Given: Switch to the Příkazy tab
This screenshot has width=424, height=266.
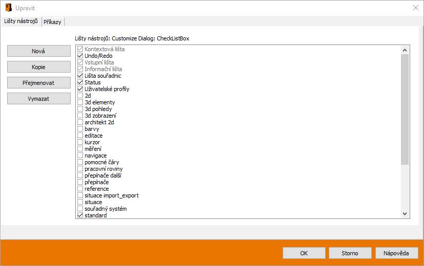Looking at the screenshot, I should (53, 21).
